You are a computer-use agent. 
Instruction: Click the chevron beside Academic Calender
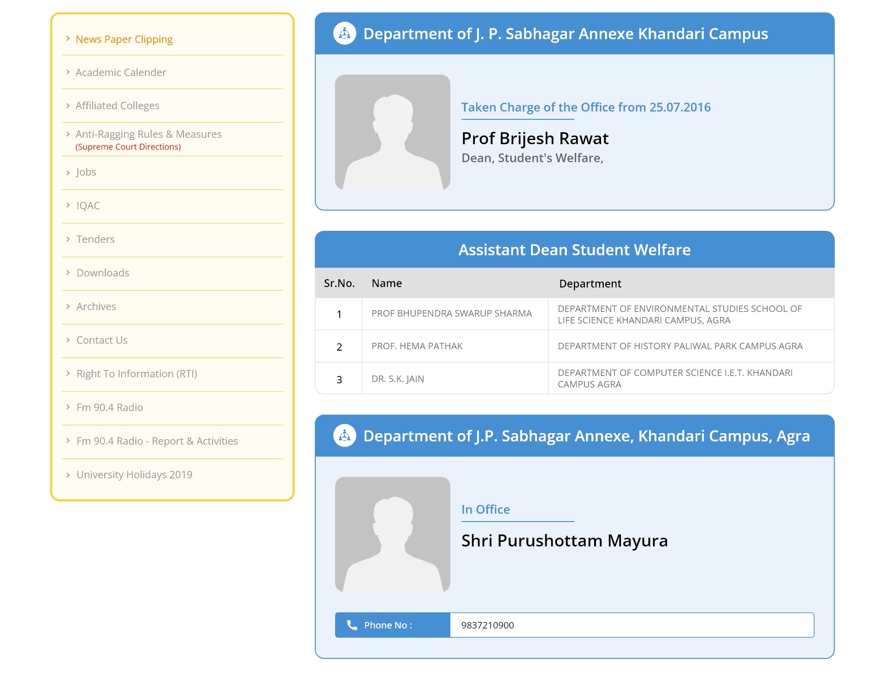(x=68, y=72)
